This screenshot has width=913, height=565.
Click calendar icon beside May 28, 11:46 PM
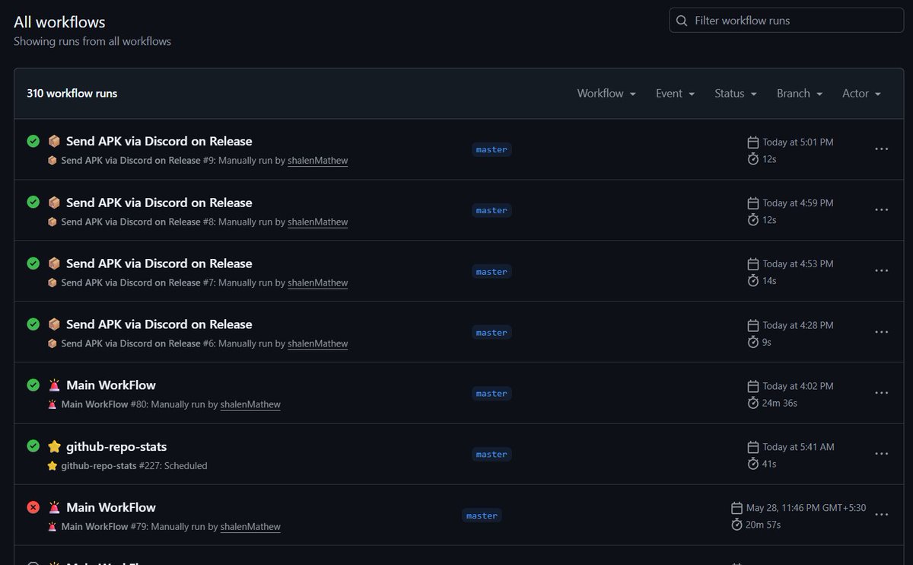click(736, 508)
